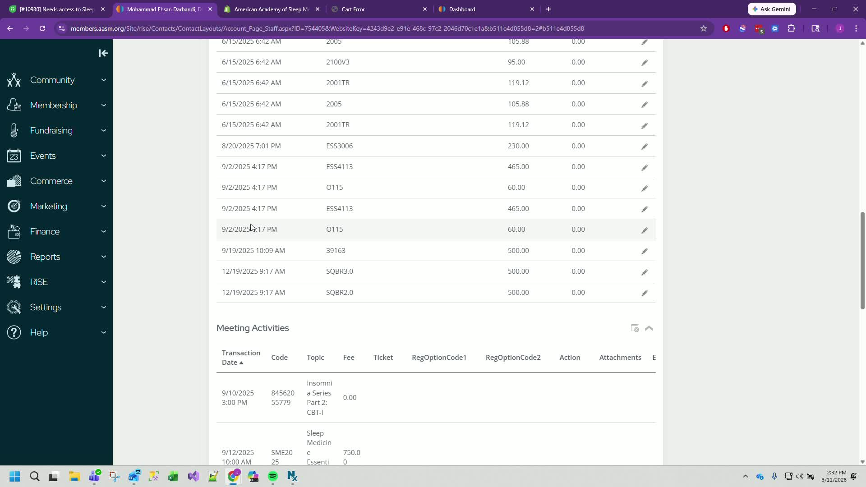Click pencil icon for the 39163 row
The height and width of the screenshot is (487, 866).
(x=645, y=251)
